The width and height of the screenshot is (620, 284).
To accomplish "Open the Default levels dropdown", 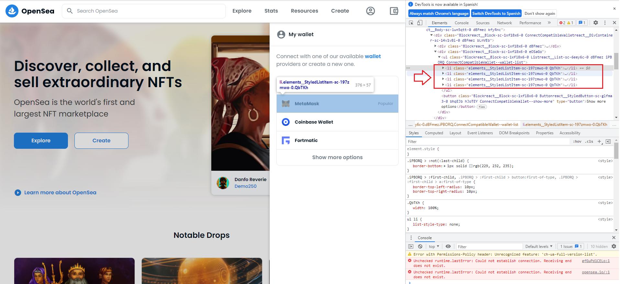I will (539, 246).
